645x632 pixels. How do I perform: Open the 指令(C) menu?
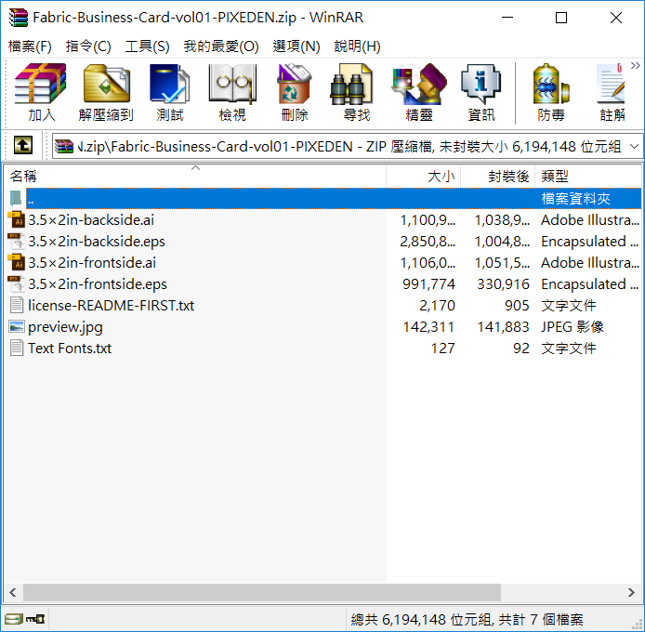(88, 46)
